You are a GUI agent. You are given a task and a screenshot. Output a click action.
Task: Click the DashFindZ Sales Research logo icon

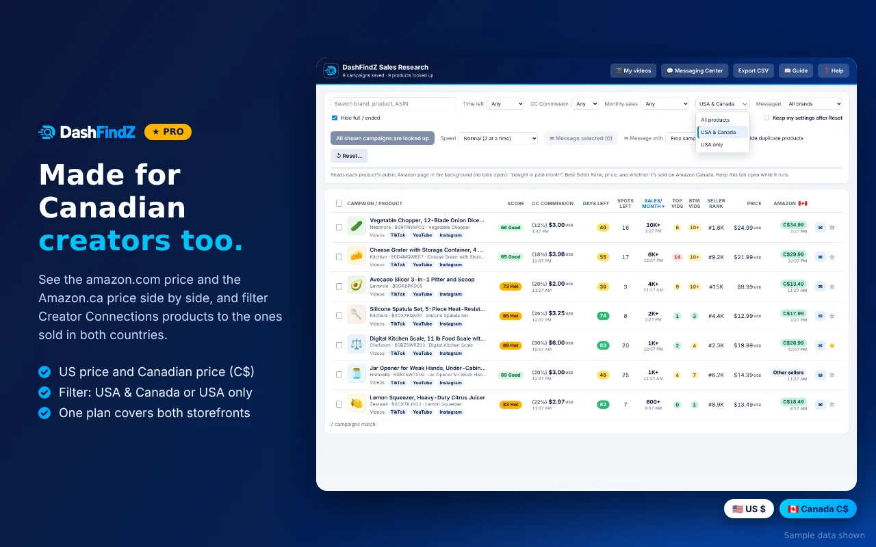(x=331, y=70)
